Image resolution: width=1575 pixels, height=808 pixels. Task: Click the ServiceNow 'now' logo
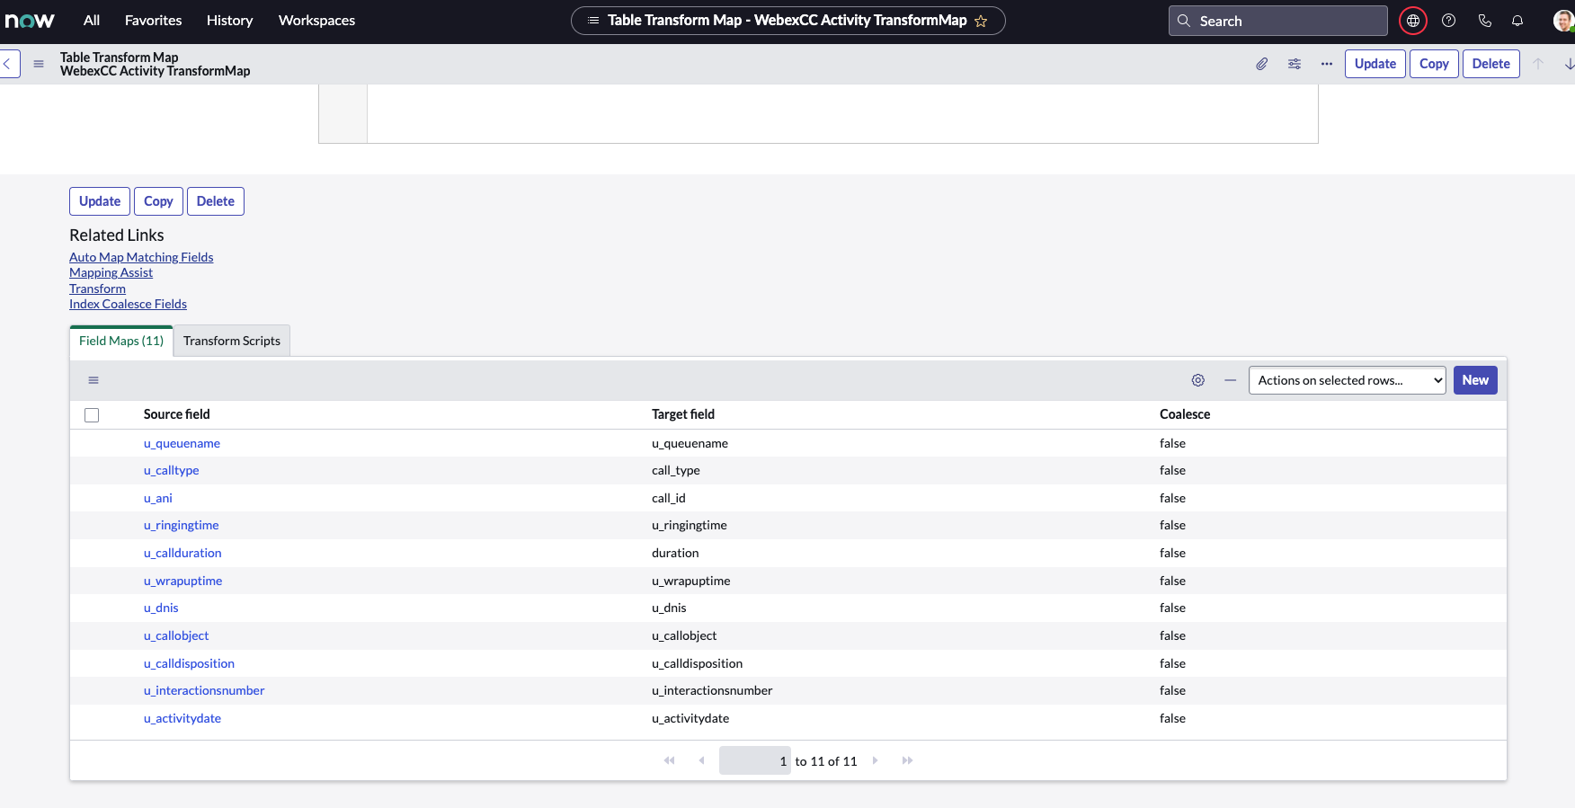(x=30, y=21)
